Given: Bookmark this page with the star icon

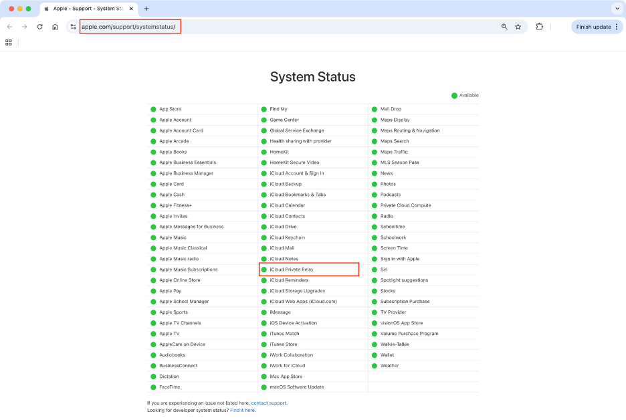Looking at the screenshot, I should [518, 27].
